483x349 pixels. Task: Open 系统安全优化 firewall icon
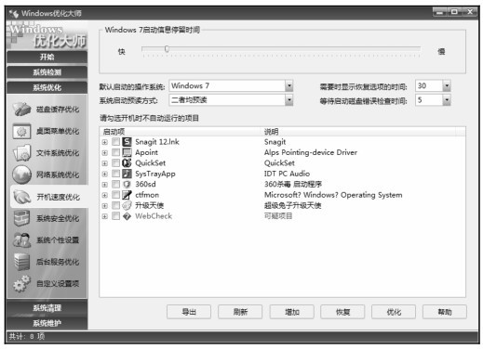click(x=21, y=218)
